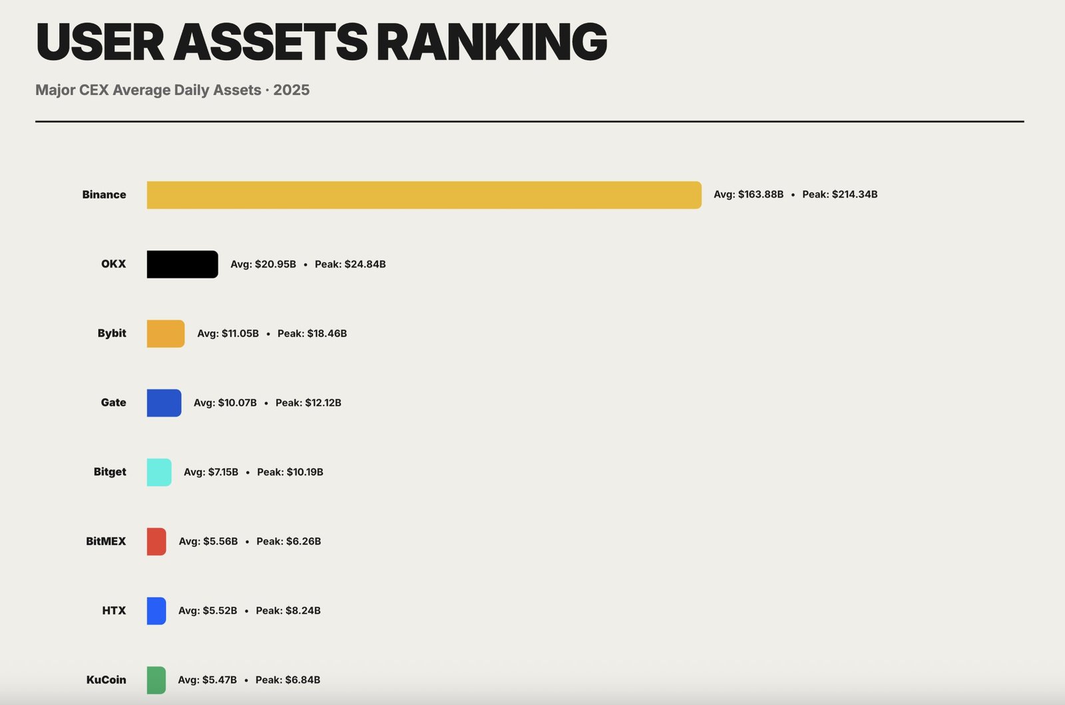Image resolution: width=1065 pixels, height=705 pixels.
Task: Click the yellow Binance bar
Action: pyautogui.click(x=424, y=195)
